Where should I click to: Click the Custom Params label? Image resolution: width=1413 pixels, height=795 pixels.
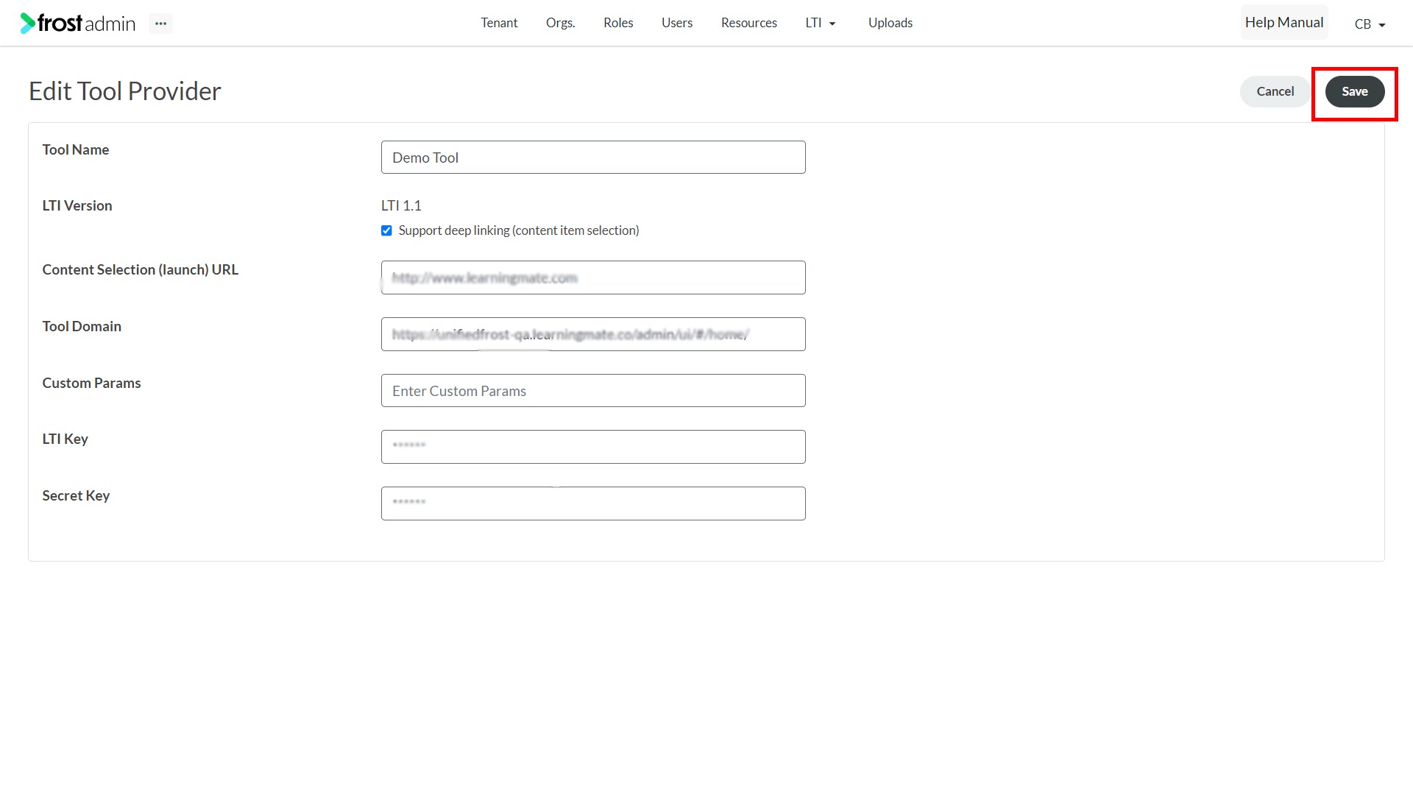tap(91, 383)
